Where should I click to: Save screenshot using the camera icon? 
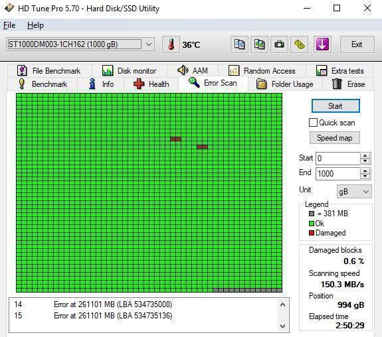[x=279, y=44]
